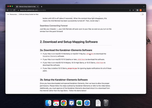The image size is (152, 108).
Task: Go forward using the browser forward arrow
Action: point(11,10)
